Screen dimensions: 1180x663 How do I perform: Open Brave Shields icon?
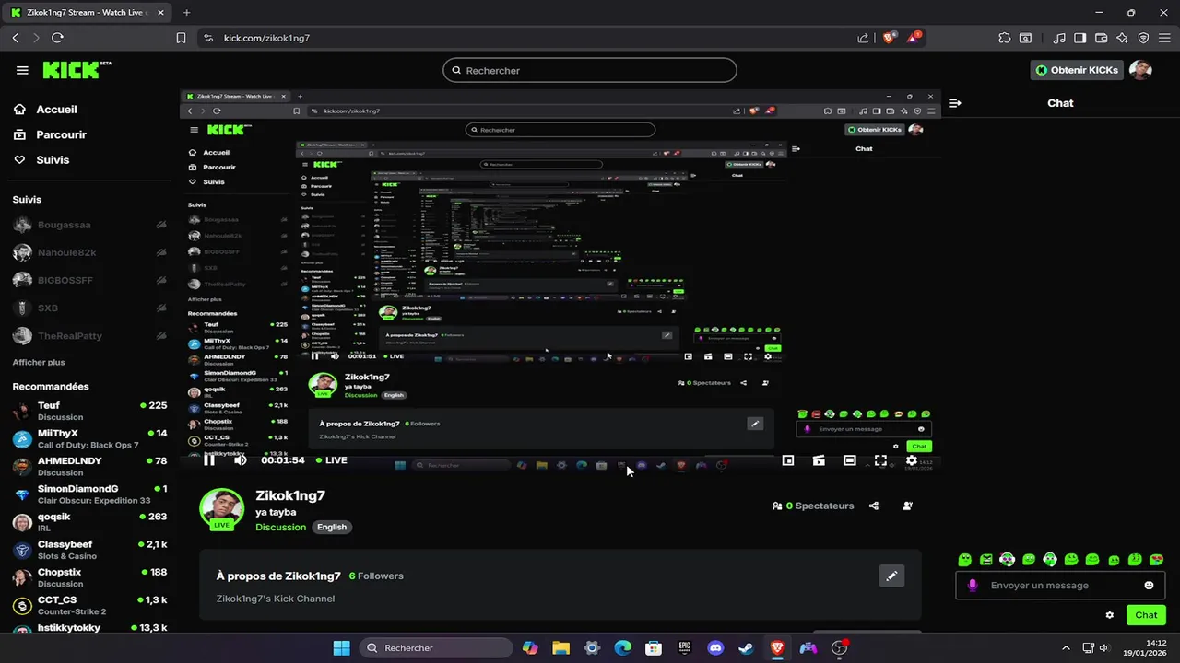[889, 38]
